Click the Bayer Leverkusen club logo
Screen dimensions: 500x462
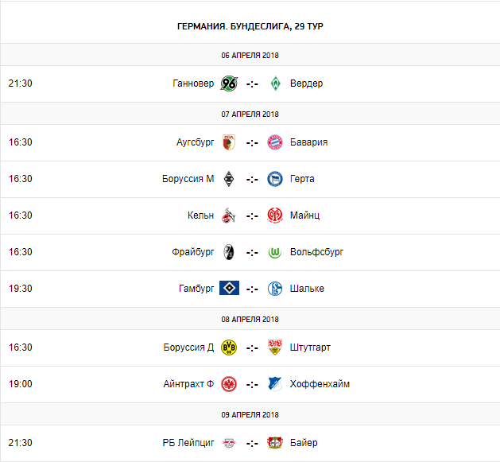click(275, 443)
